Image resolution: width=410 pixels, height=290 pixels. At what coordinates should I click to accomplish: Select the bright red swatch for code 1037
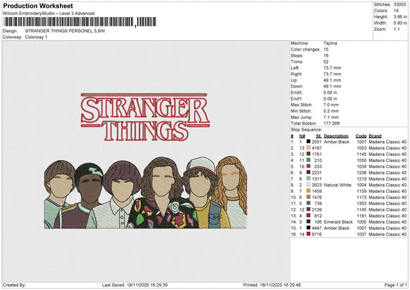(x=309, y=234)
